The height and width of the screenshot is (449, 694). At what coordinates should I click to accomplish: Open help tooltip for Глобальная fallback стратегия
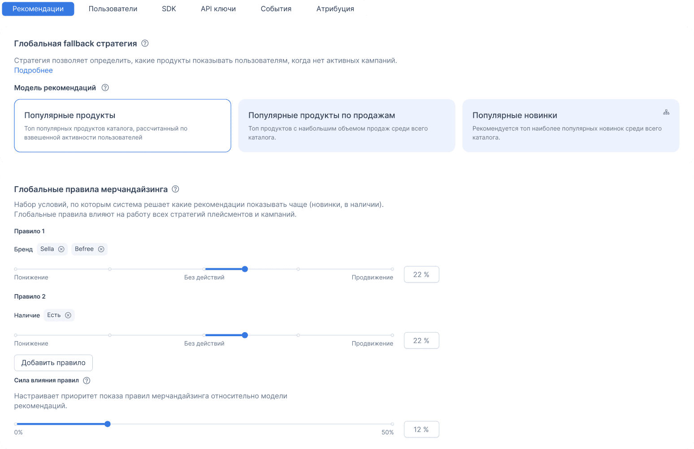(x=144, y=43)
